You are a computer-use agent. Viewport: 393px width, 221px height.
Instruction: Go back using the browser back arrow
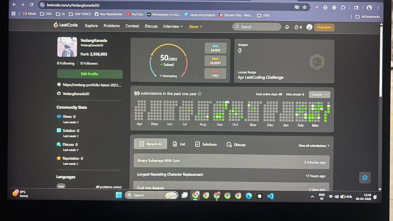(14, 5)
